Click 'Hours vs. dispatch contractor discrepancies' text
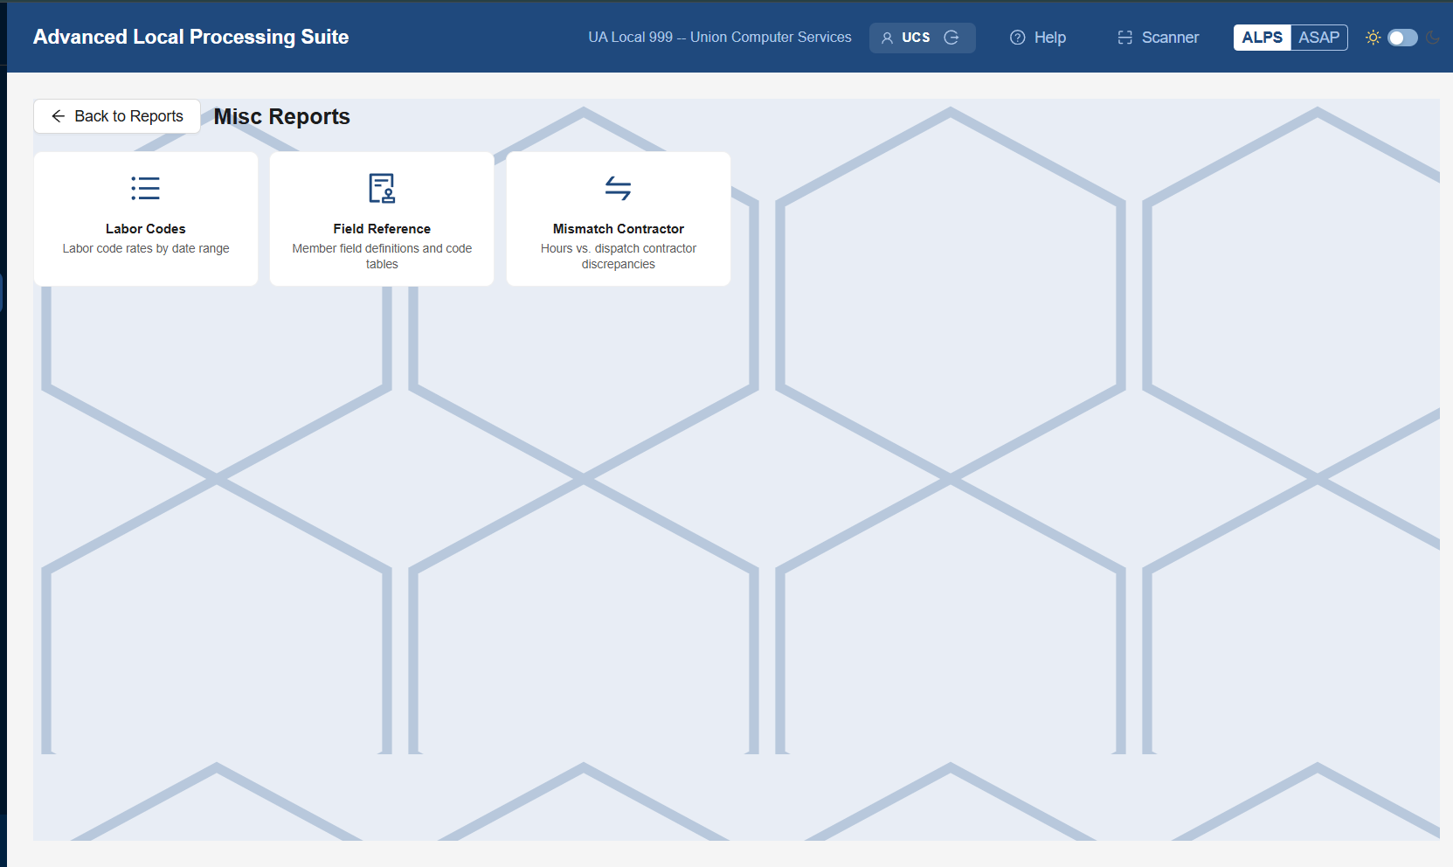 click(619, 256)
